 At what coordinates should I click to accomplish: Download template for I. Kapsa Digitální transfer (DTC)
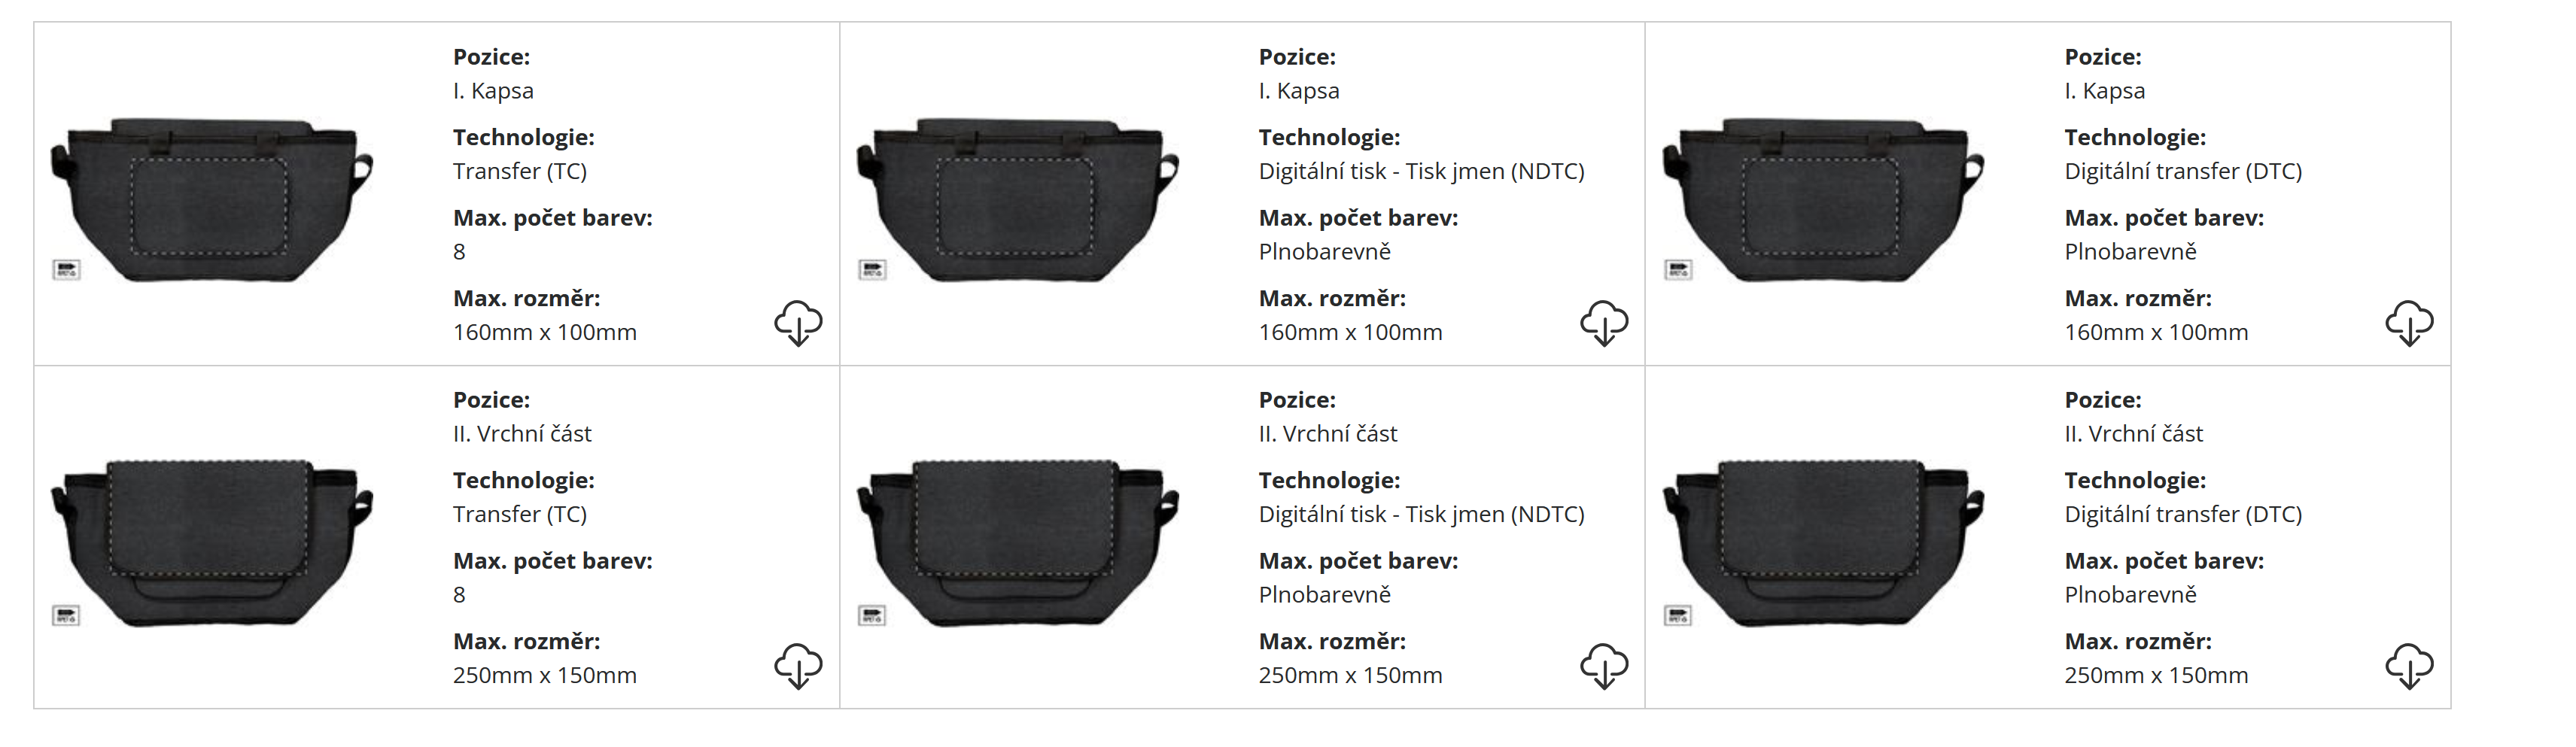click(x=2409, y=323)
